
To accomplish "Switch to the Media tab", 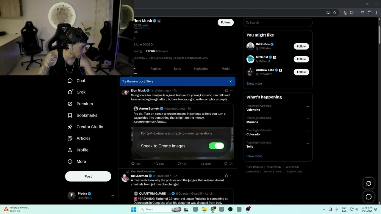I will (x=226, y=69).
